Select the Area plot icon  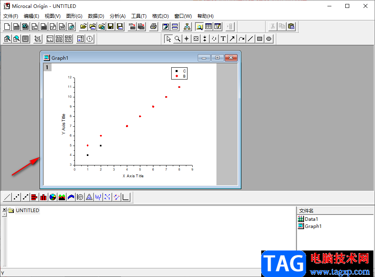pyautogui.click(x=62, y=197)
